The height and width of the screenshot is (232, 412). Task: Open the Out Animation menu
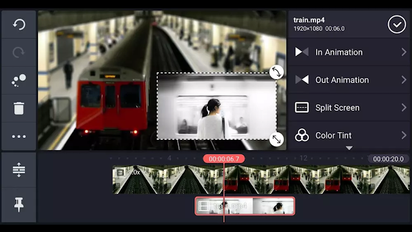coord(349,80)
